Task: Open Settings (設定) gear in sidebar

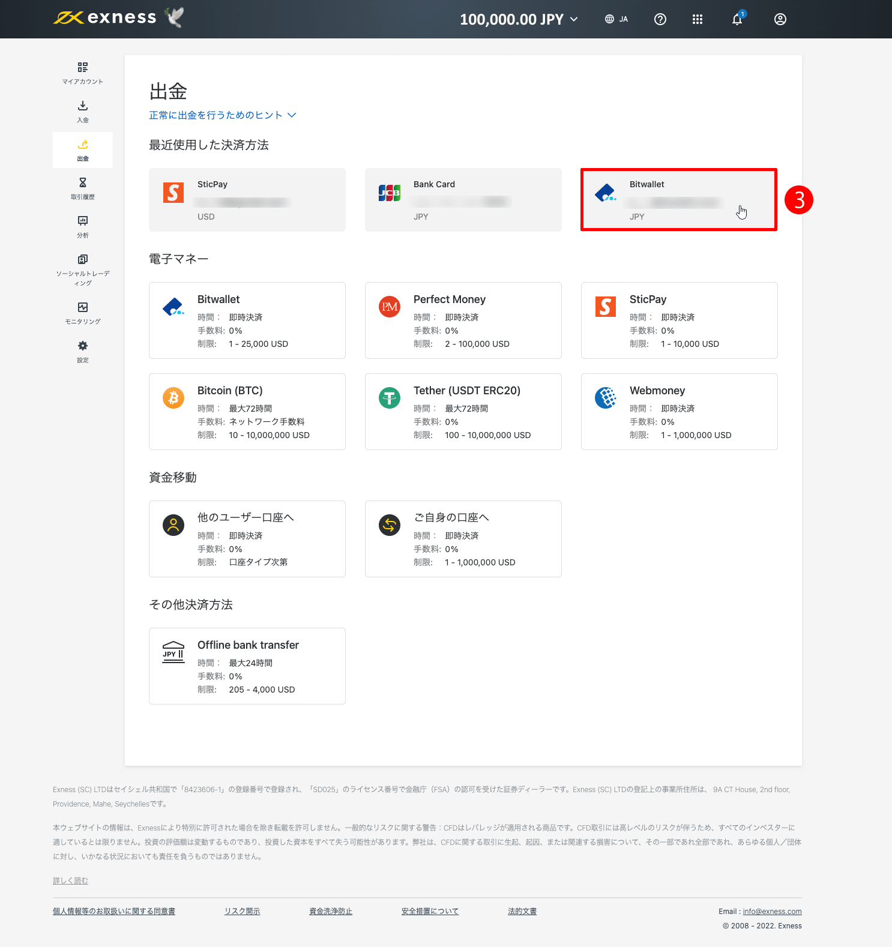Action: click(x=83, y=352)
